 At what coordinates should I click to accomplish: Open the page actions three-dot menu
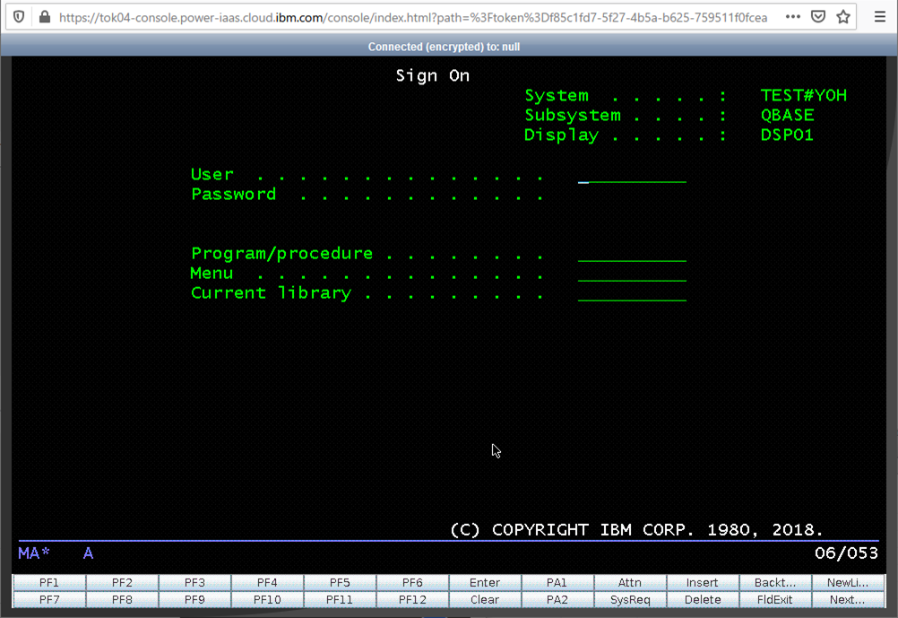click(x=793, y=17)
